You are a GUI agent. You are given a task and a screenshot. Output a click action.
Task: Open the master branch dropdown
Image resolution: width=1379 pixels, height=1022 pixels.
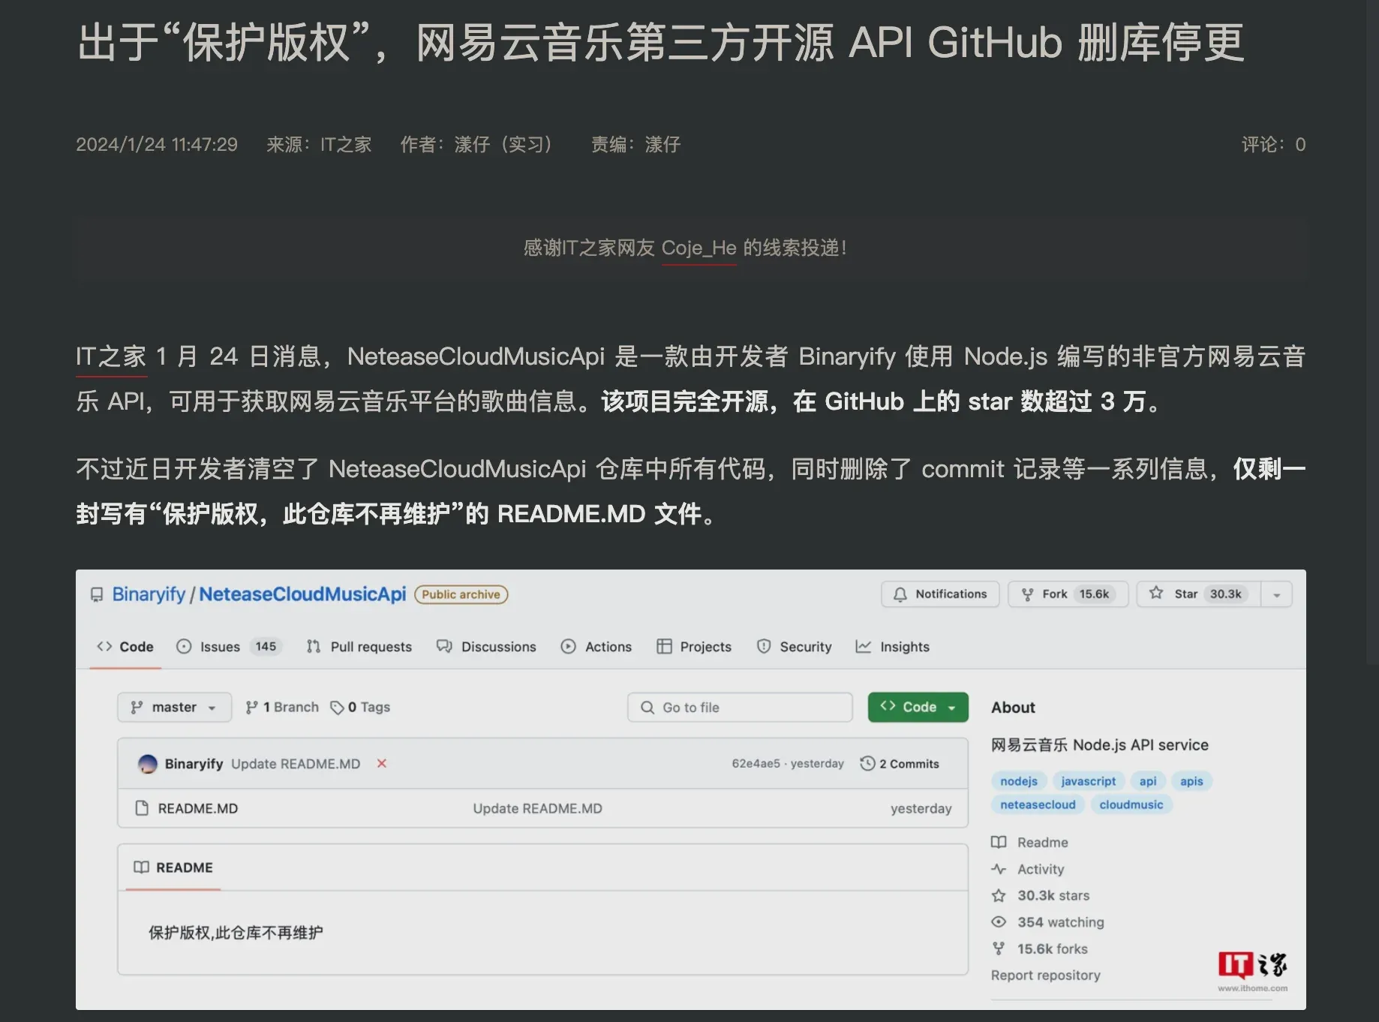[x=174, y=706]
